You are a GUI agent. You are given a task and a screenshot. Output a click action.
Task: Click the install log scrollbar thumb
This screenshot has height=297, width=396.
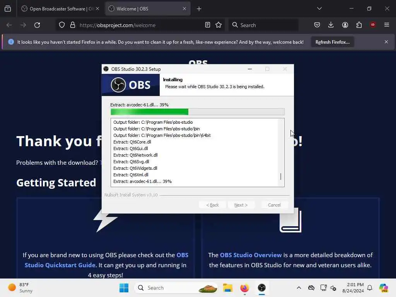(281, 176)
